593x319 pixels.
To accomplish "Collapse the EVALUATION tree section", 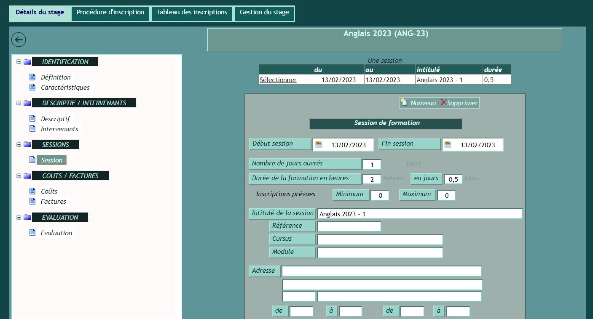I will (x=19, y=218).
